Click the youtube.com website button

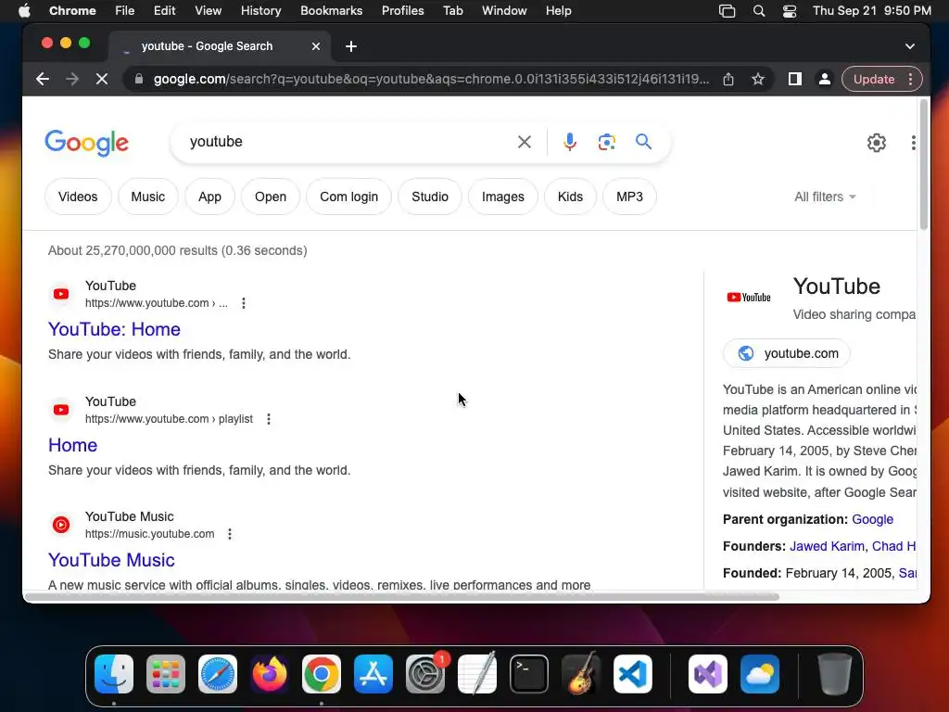click(786, 353)
